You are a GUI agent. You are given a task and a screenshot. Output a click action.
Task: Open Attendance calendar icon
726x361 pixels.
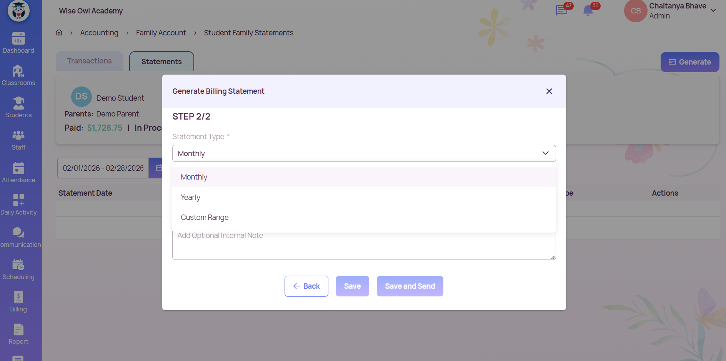coord(18,168)
